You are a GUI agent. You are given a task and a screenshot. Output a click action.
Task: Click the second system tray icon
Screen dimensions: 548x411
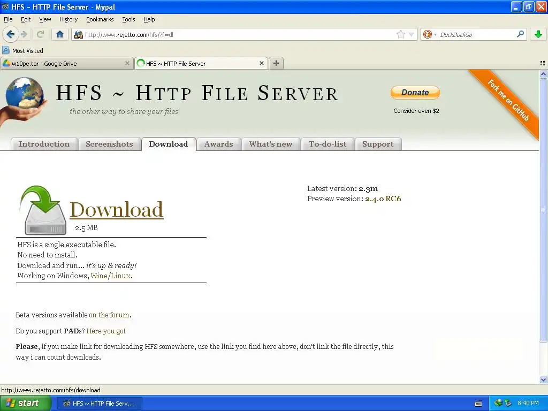click(x=508, y=403)
